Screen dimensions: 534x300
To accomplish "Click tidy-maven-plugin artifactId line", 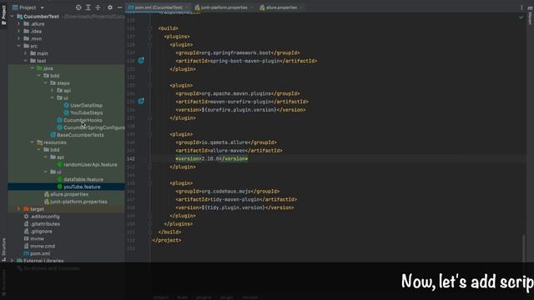I will 236,200.
